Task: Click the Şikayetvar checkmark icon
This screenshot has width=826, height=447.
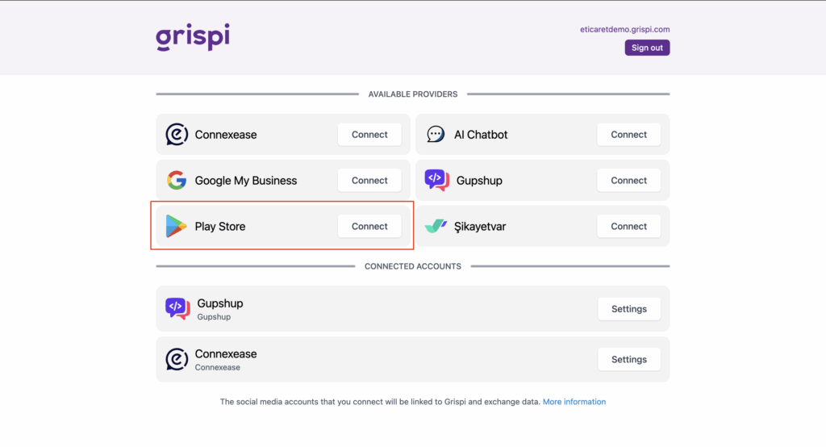Action: click(436, 226)
